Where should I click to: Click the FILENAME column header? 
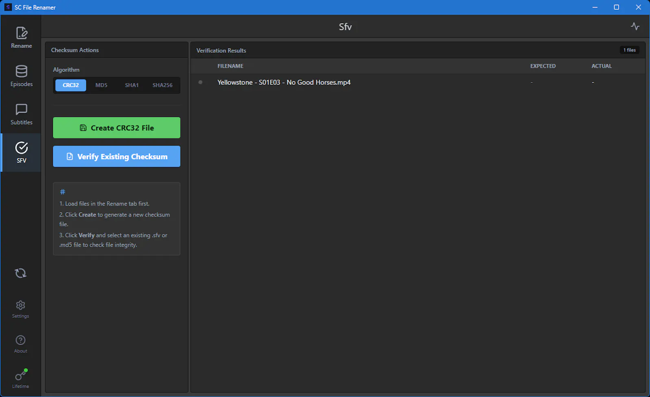click(230, 66)
